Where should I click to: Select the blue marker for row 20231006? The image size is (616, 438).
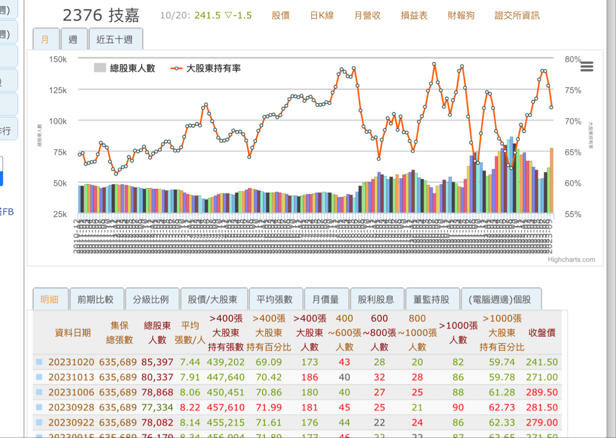click(39, 392)
